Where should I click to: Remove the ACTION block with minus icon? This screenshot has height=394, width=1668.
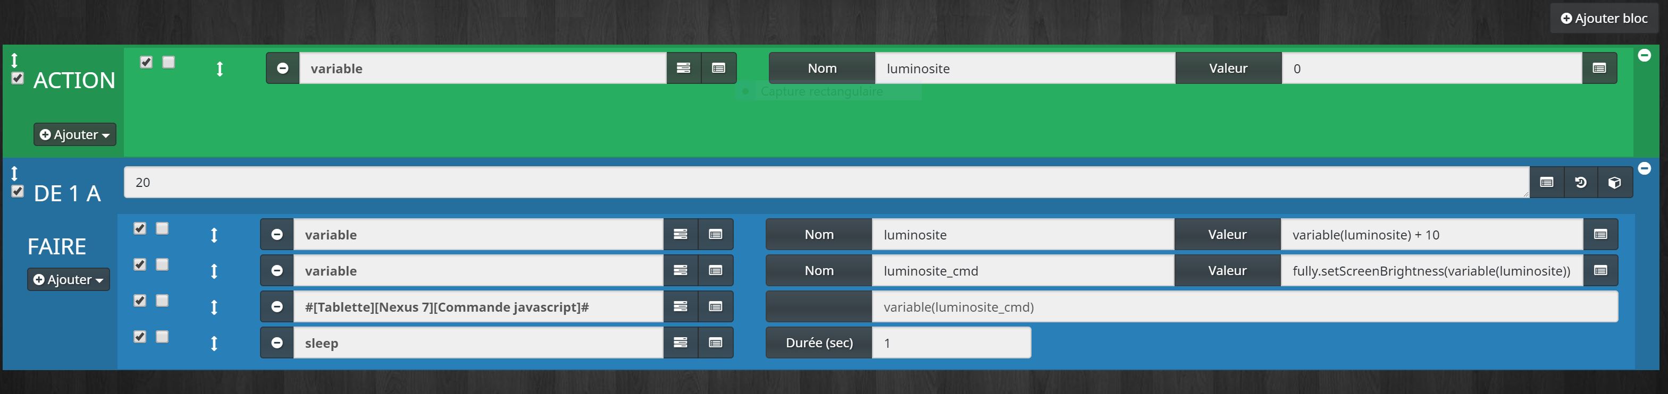[1644, 56]
